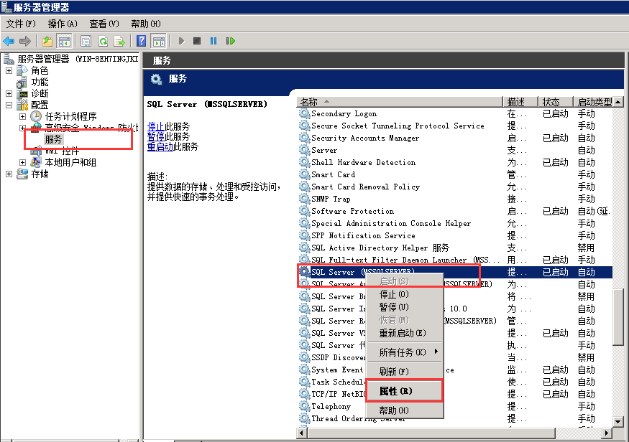Expand the 角色 tree node
The width and height of the screenshot is (629, 442).
9,70
